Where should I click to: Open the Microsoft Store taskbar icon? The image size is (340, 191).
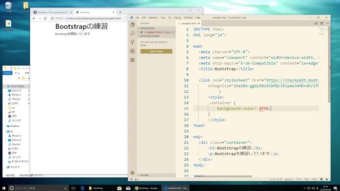[x=119, y=188]
